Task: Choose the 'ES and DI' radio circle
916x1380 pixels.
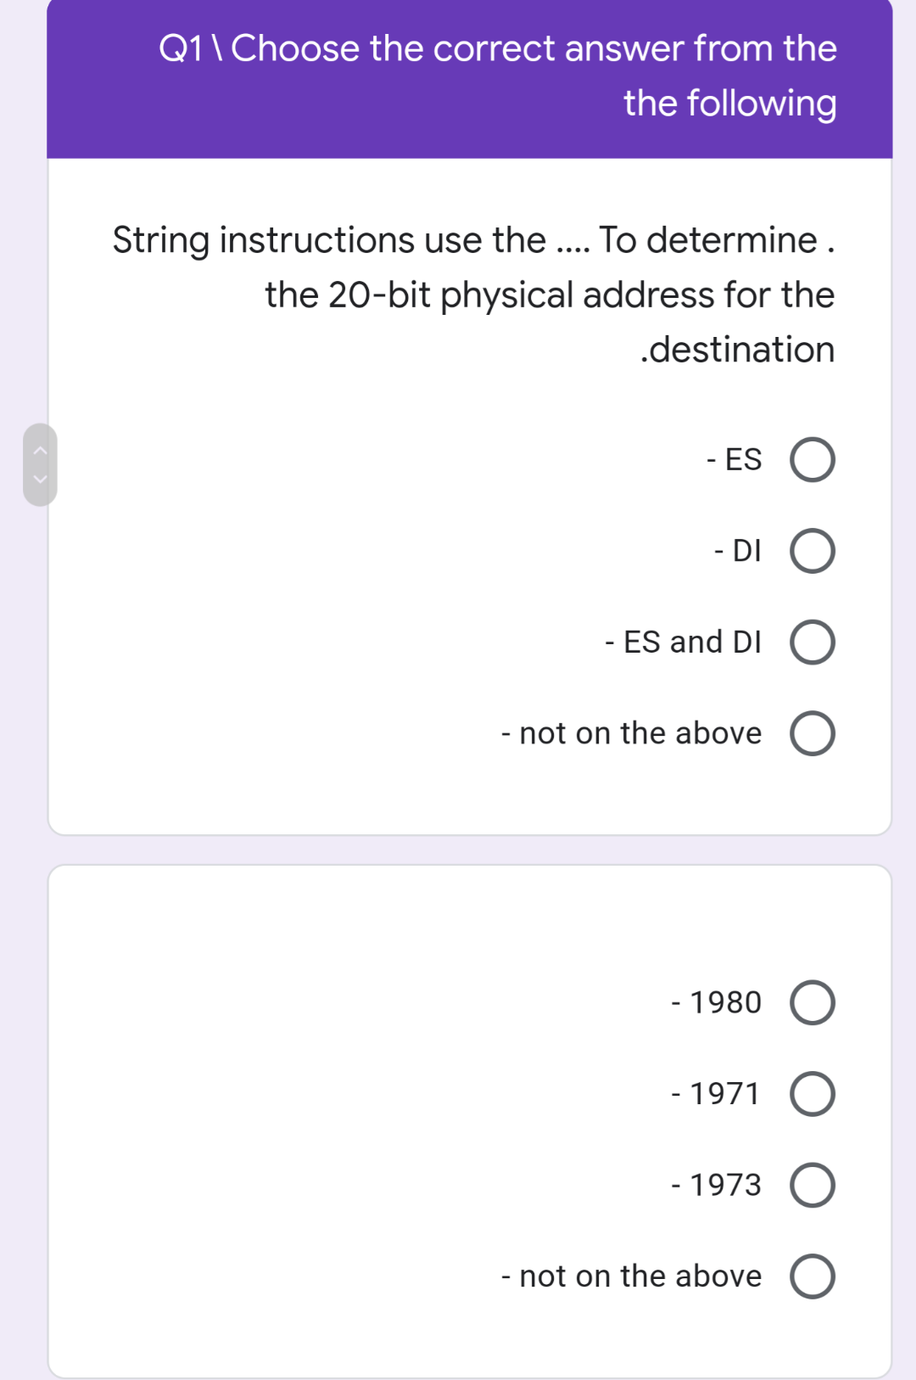Action: pyautogui.click(x=812, y=642)
